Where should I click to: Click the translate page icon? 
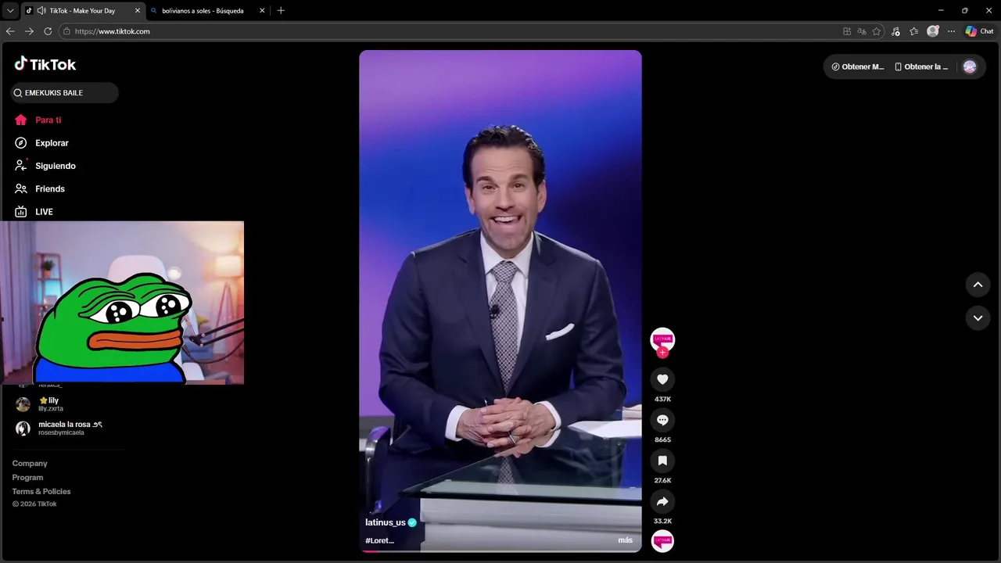tap(862, 31)
